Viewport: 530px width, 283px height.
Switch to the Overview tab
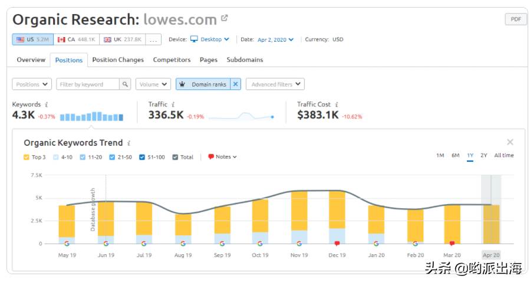31,59
